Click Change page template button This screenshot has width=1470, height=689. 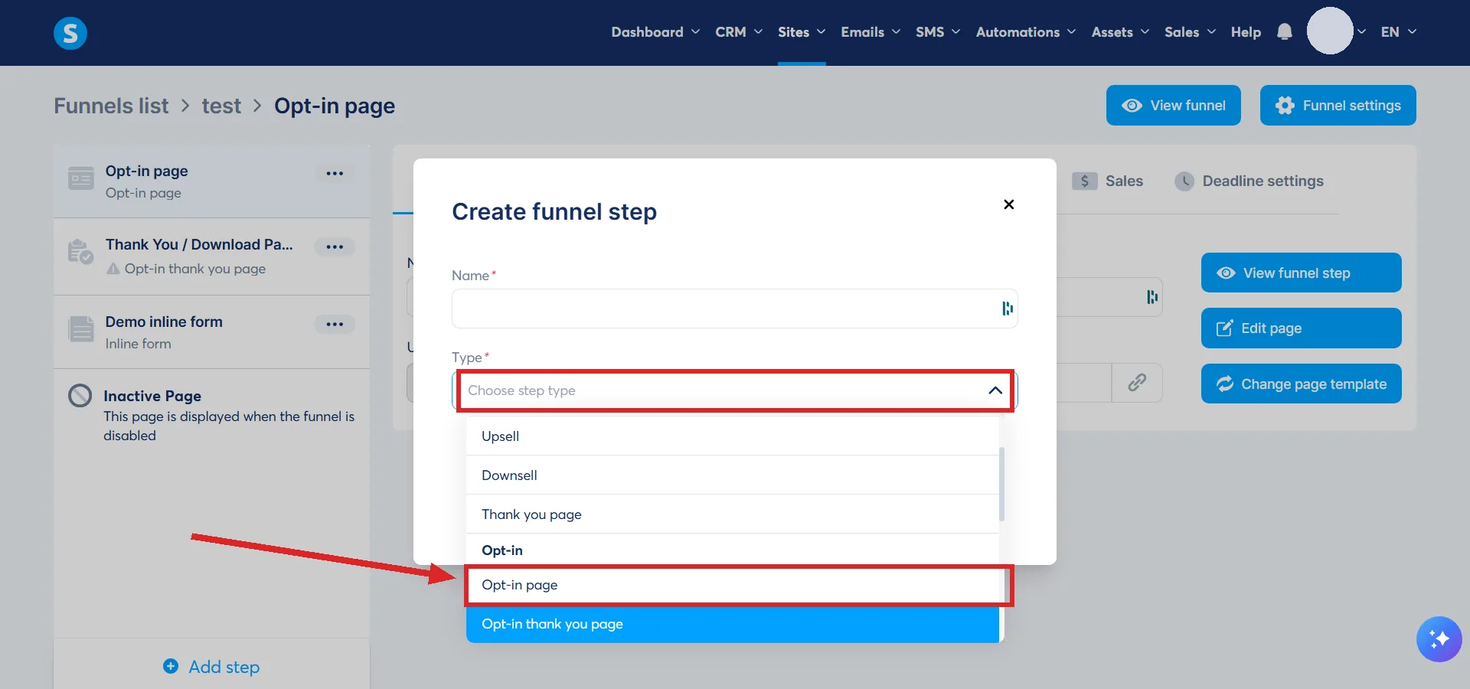click(1301, 384)
